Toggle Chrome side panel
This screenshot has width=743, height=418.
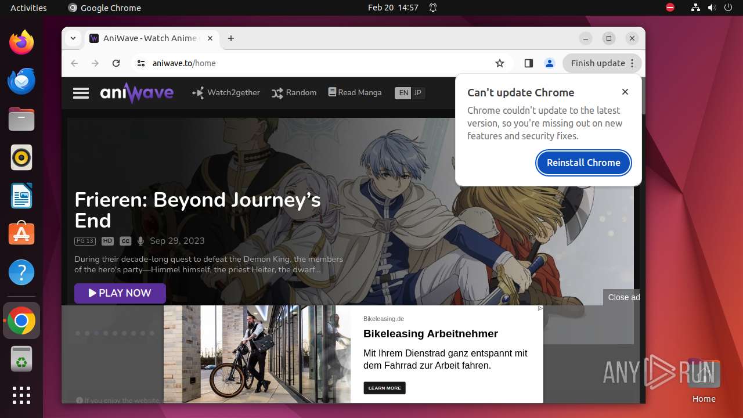[528, 63]
